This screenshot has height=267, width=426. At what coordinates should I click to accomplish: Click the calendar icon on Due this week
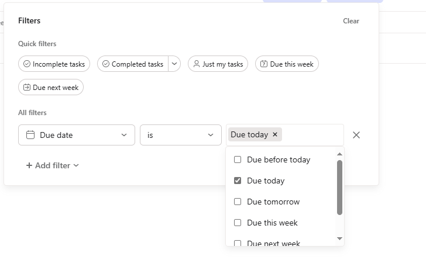[264, 64]
